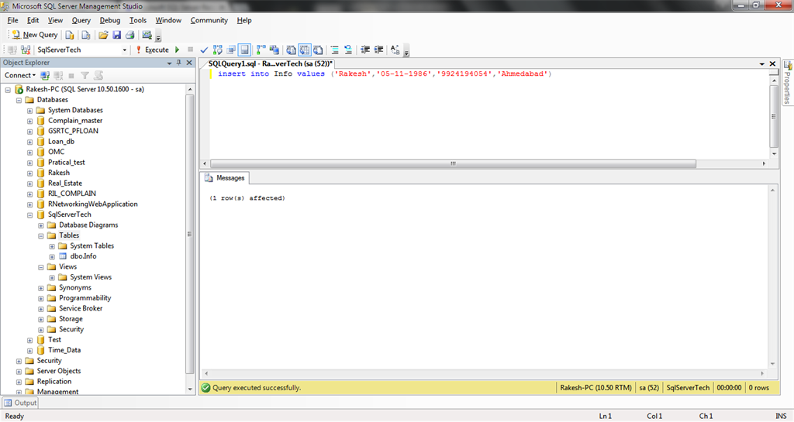Viewport: 794px width, 422px height.
Task: Click the horizontal scrollbar in the query editor
Action: click(453, 164)
